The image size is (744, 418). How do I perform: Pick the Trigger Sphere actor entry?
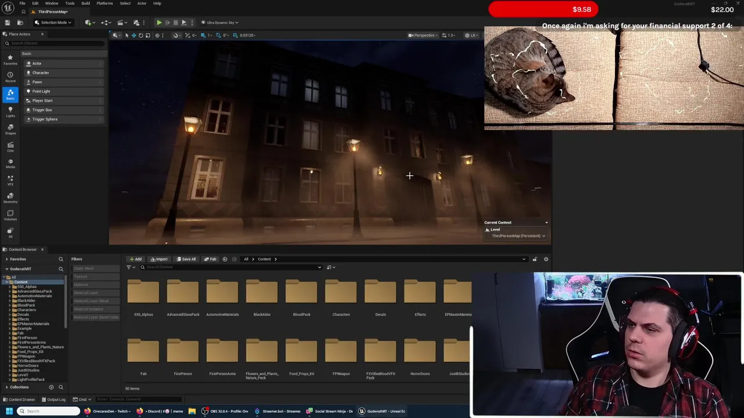pos(64,119)
